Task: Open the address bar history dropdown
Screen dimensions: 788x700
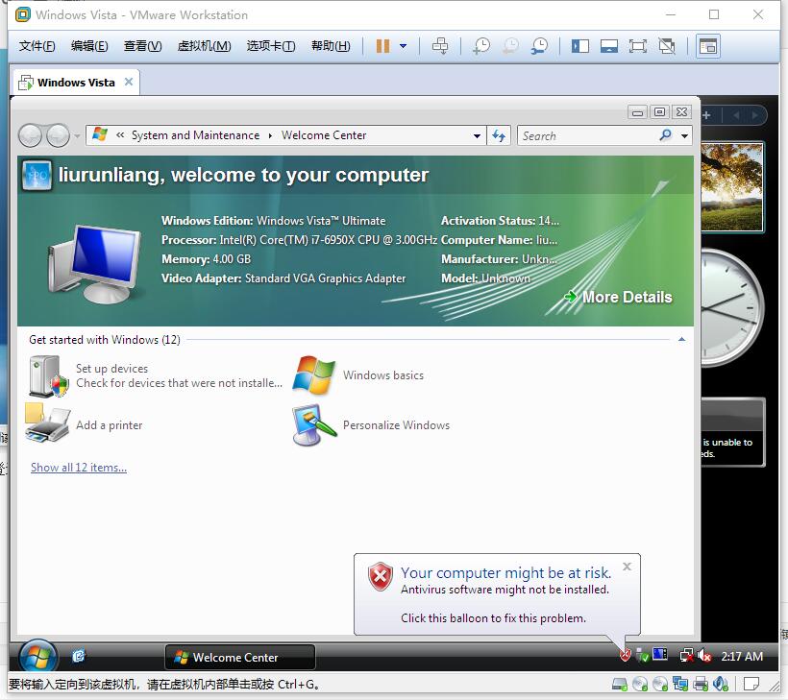Action: coord(477,136)
